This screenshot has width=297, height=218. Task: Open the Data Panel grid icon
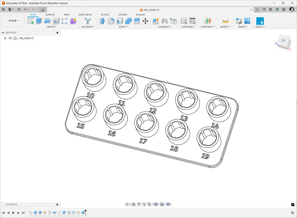coord(3,9)
